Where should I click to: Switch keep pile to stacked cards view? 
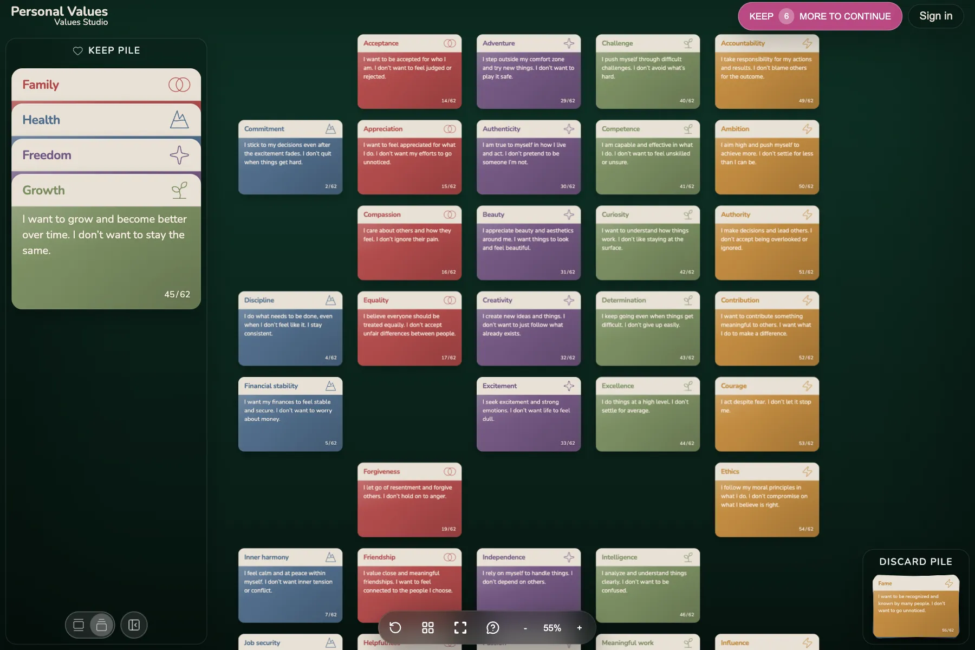[101, 625]
